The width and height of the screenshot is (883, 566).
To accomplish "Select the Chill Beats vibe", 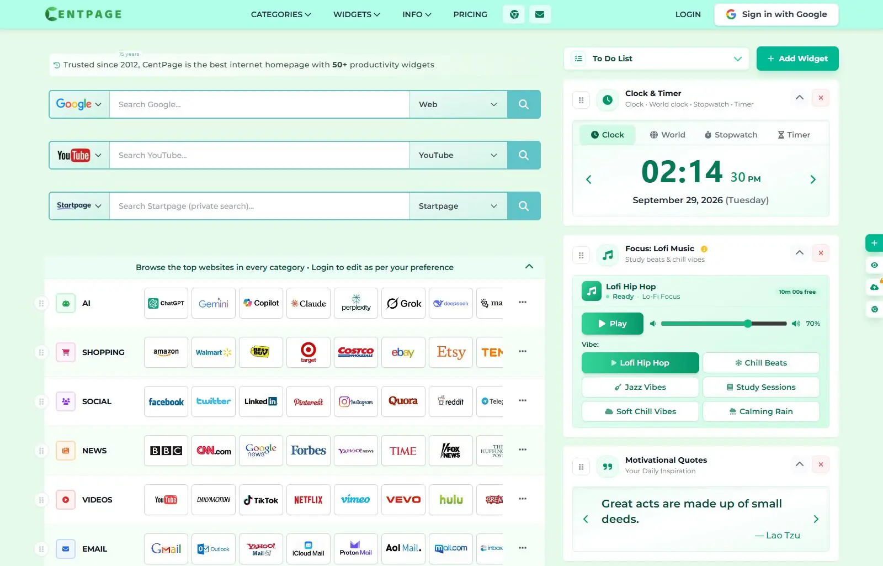I will coord(761,363).
